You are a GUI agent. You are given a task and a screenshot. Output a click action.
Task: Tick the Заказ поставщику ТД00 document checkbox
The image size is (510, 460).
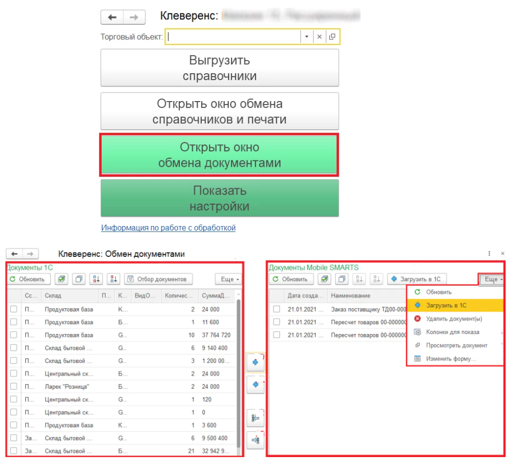pyautogui.click(x=276, y=309)
